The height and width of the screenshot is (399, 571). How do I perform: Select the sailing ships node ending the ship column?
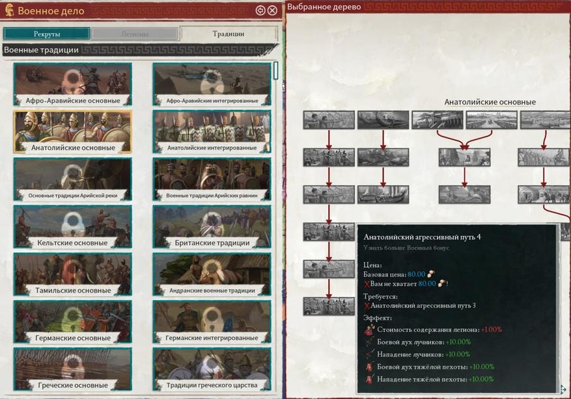click(383, 194)
